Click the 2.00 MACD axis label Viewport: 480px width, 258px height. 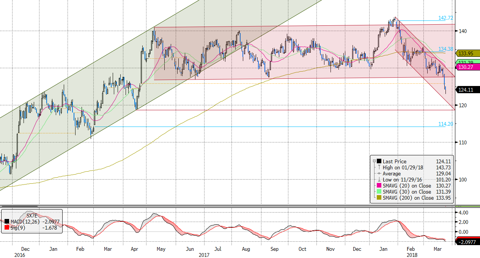click(464, 222)
